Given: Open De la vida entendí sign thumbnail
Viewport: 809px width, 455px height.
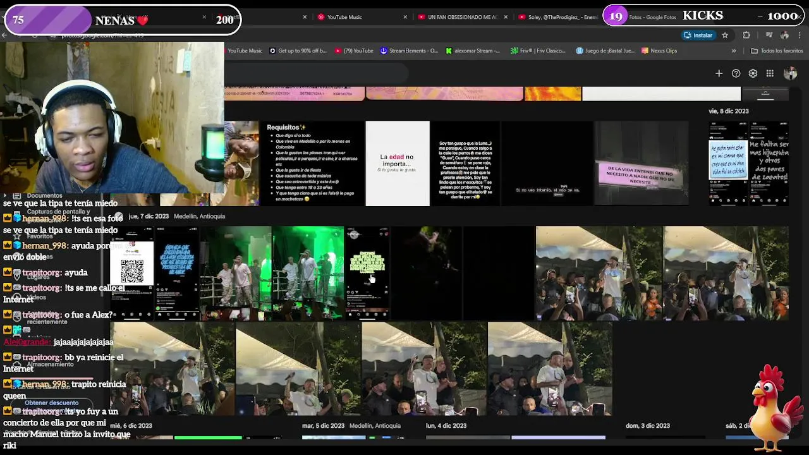Looking at the screenshot, I should (641, 164).
